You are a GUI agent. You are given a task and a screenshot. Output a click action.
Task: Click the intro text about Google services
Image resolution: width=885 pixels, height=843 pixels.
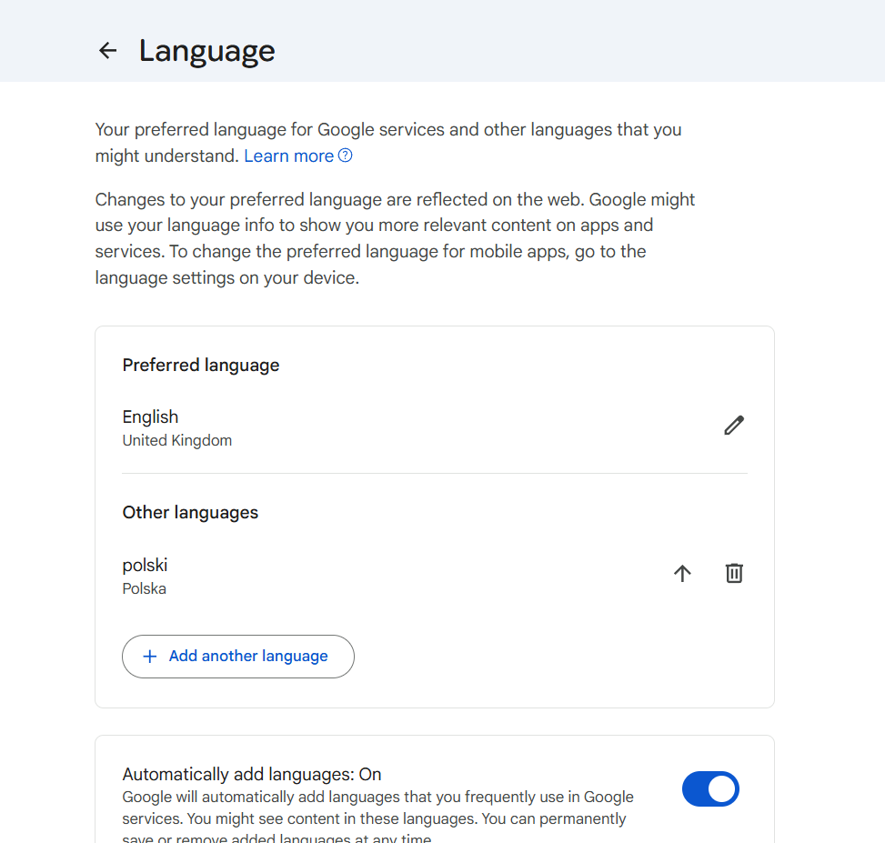[388, 130]
